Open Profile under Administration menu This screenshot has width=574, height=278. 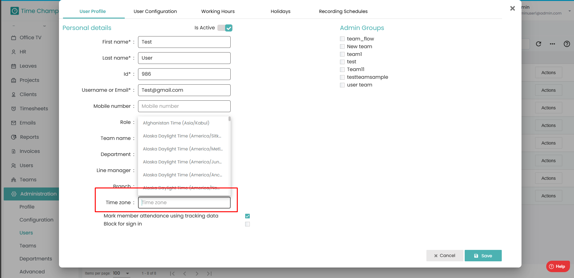[x=27, y=207]
